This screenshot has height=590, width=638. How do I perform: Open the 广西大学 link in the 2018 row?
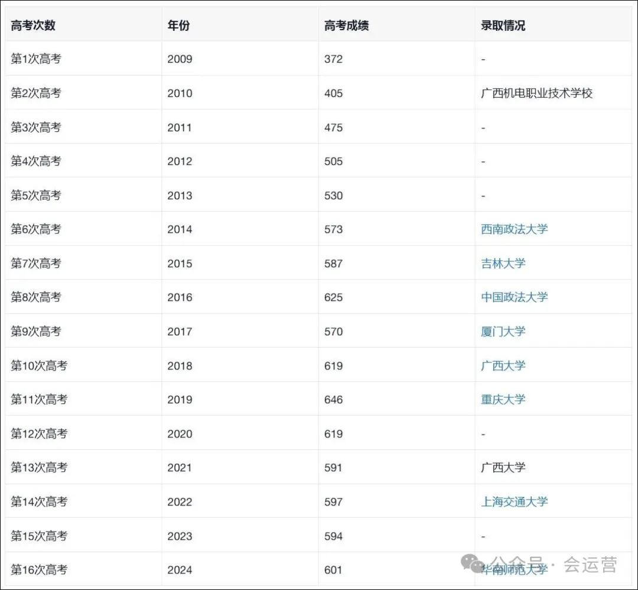pyautogui.click(x=503, y=365)
